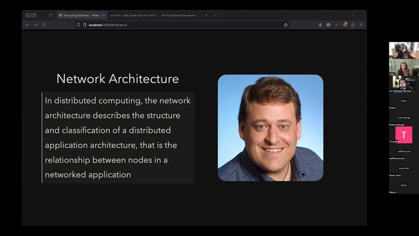
Task: Click the browser forward arrow
Action: [x=35, y=25]
